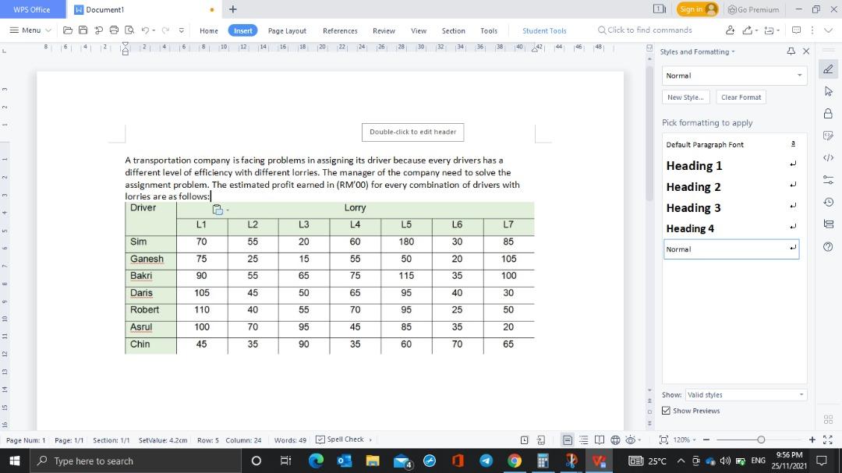Switch to the Insert ribbon tab

pyautogui.click(x=242, y=30)
